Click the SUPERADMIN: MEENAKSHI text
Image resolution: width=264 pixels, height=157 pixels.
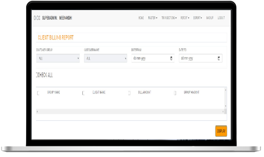[x=57, y=18]
